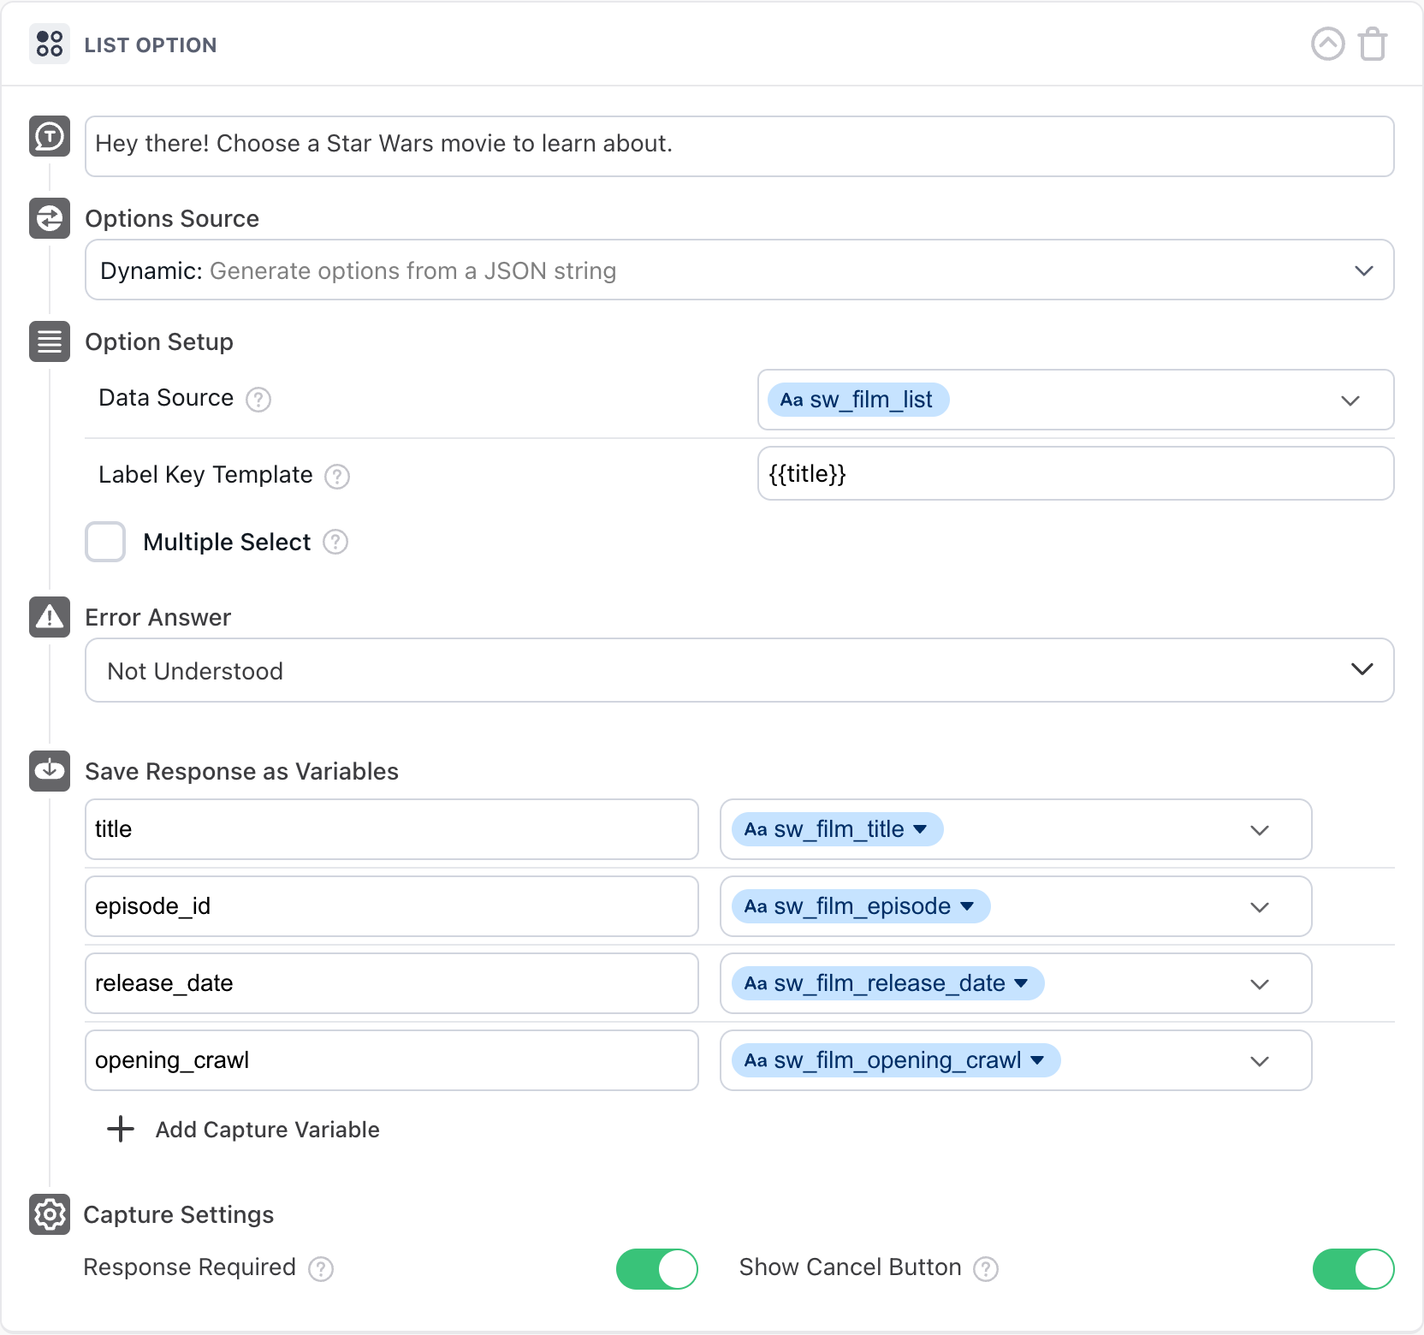Click the help icon next to Show Cancel Button
Viewport: 1424px width, 1335px height.
(986, 1269)
